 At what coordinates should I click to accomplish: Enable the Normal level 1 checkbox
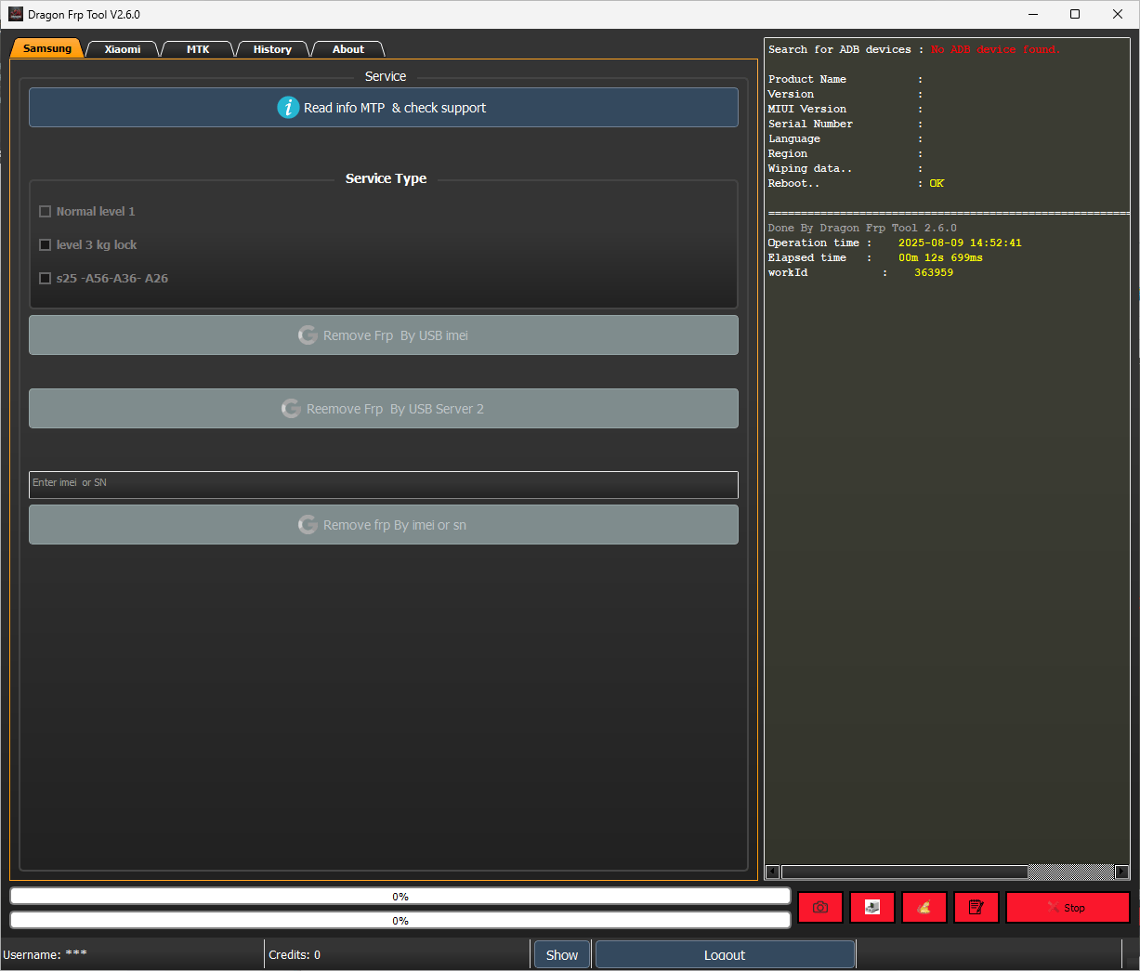(x=45, y=212)
